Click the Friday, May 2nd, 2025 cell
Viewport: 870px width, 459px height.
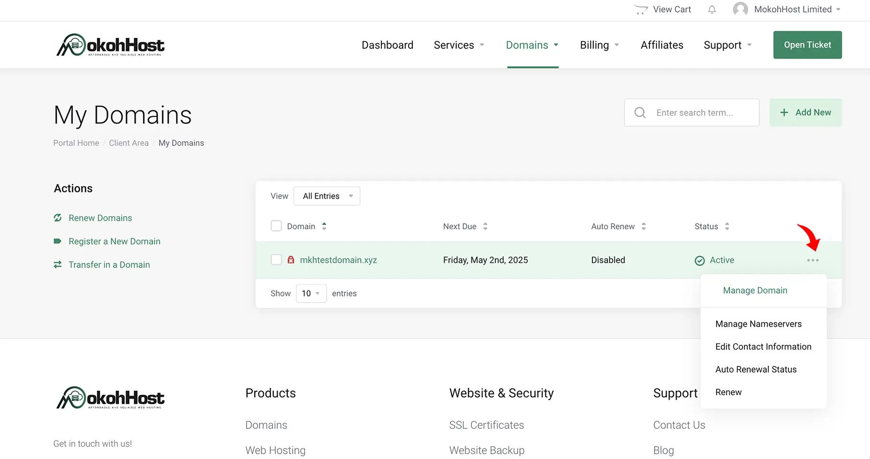click(x=485, y=260)
